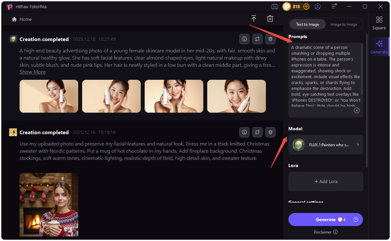The height and width of the screenshot is (241, 391).
Task: Minimize the HitPaw FotorPea window
Action: [349, 6]
